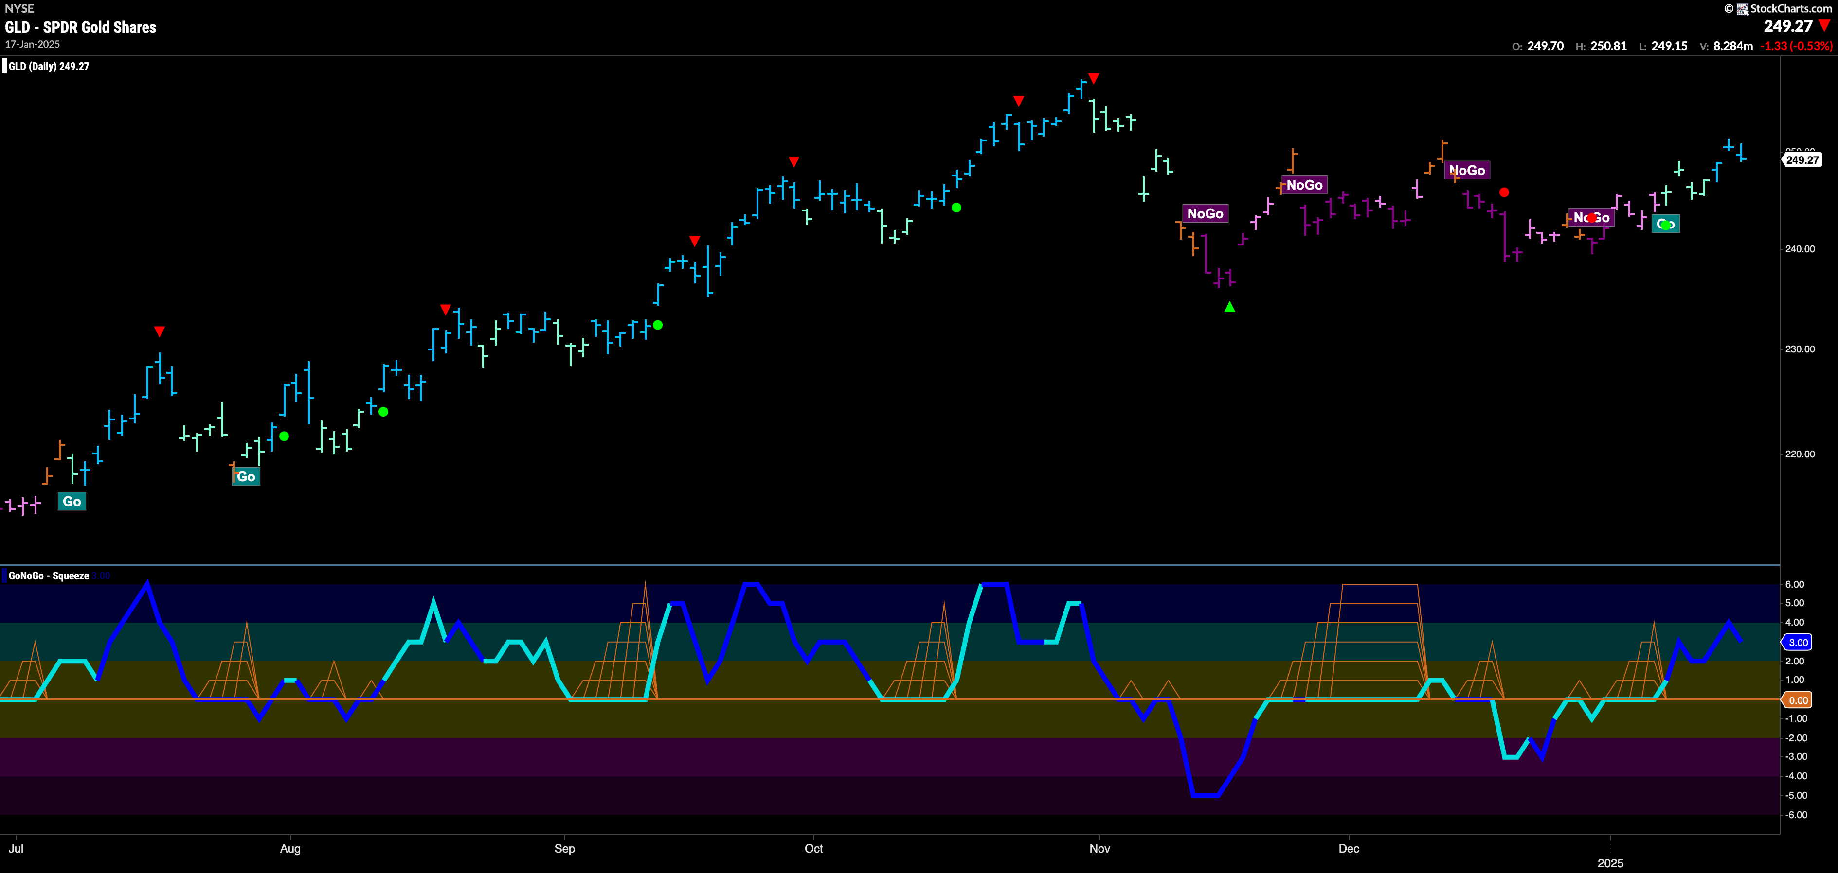Click the Oct label on the time axis

[813, 848]
